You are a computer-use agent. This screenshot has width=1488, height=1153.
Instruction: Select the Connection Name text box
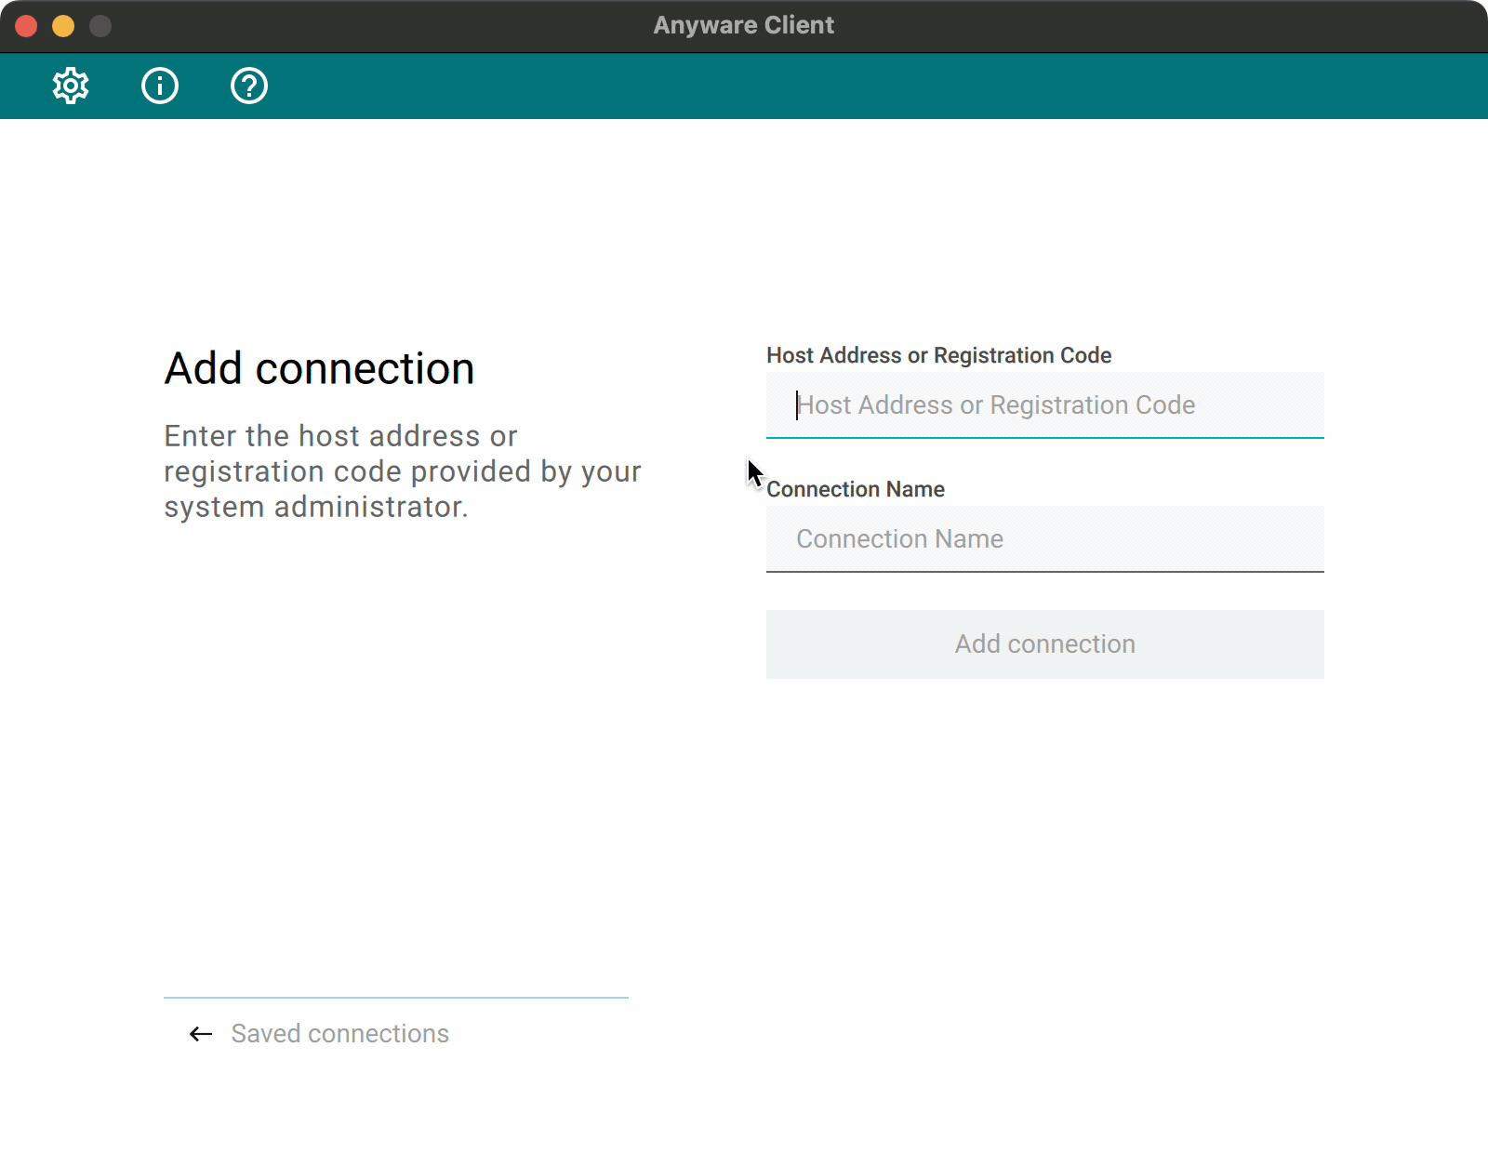tap(1044, 539)
